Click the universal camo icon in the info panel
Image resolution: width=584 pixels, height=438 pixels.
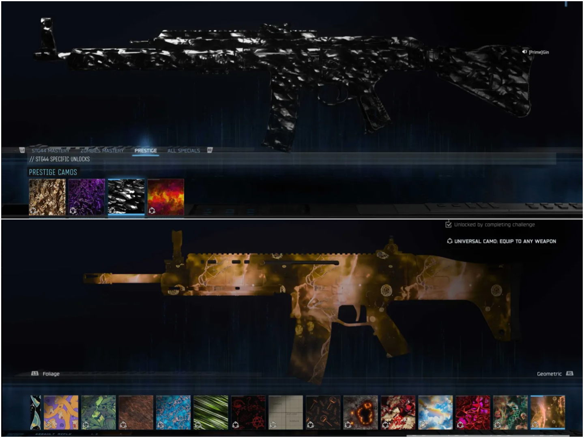pos(449,241)
